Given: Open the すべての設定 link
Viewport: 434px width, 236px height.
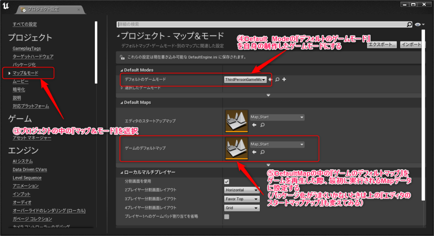Looking at the screenshot, I should 25,24.
